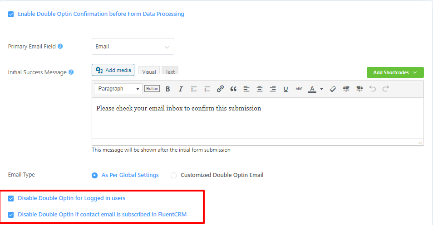Open the Add Shortcodes dropdown
This screenshot has height=225, width=433.
coord(395,72)
